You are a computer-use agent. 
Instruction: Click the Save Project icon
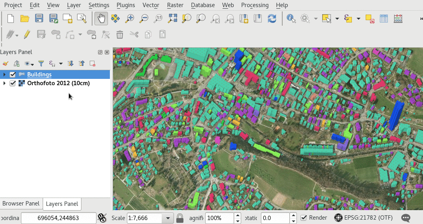pyautogui.click(x=39, y=19)
